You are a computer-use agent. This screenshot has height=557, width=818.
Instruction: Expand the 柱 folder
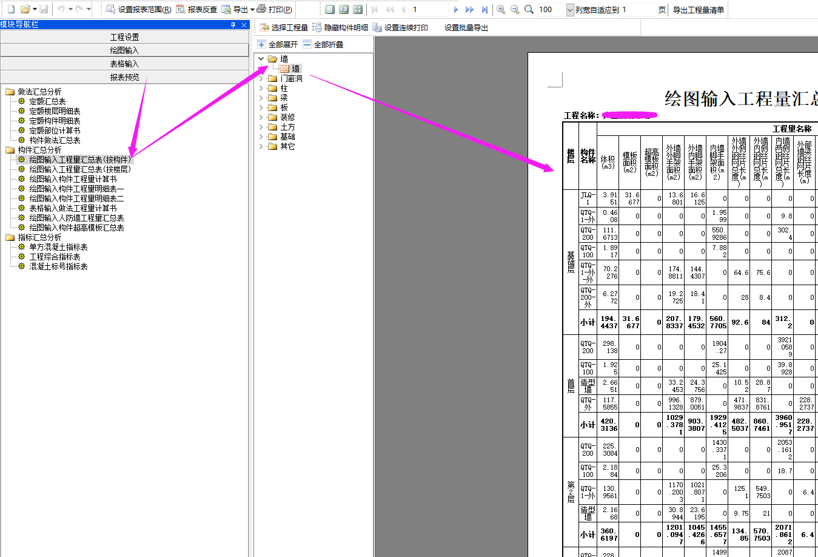261,88
